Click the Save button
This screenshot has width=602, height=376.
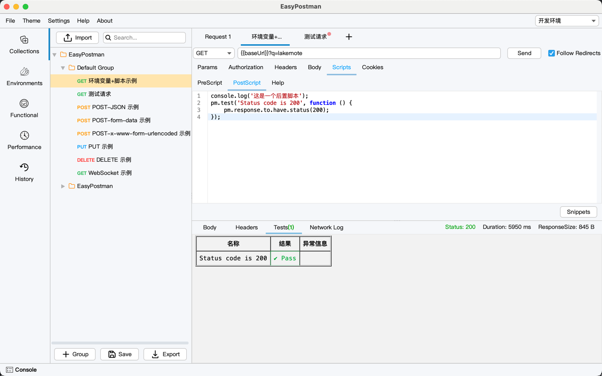pyautogui.click(x=119, y=354)
